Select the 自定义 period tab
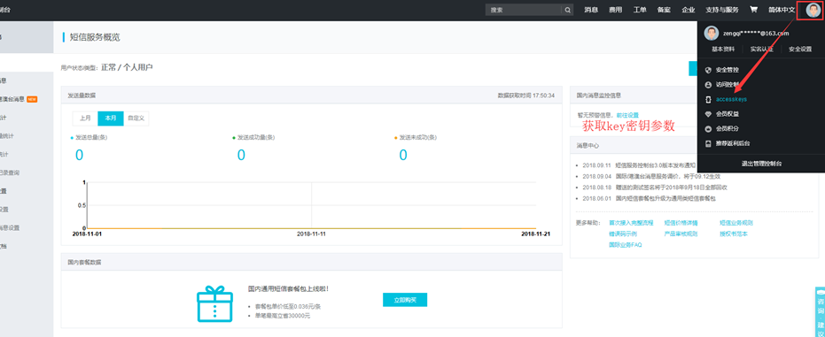The image size is (825, 337). pos(136,119)
